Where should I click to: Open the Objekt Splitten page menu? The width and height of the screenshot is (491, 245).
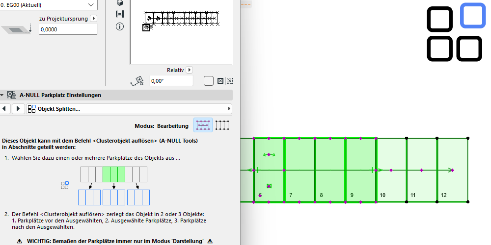(x=129, y=109)
